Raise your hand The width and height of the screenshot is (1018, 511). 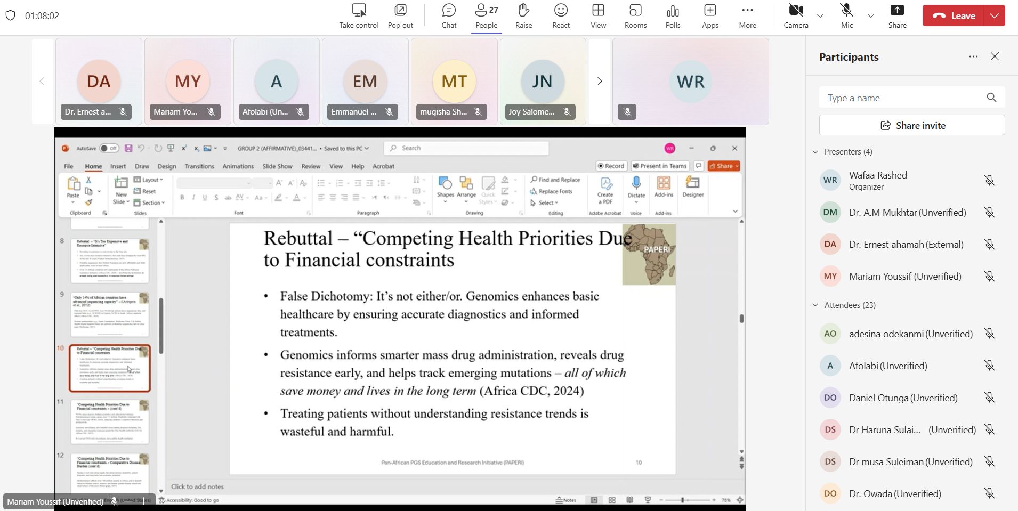(523, 16)
